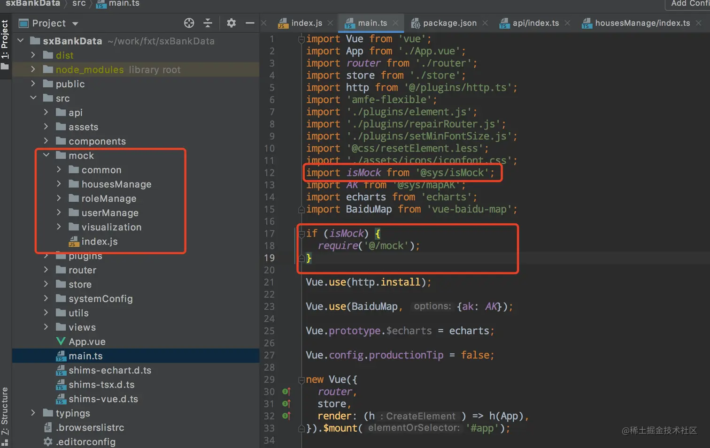Image resolution: width=710 pixels, height=448 pixels.
Task: Expand the dist folder
Action: pyautogui.click(x=33, y=55)
